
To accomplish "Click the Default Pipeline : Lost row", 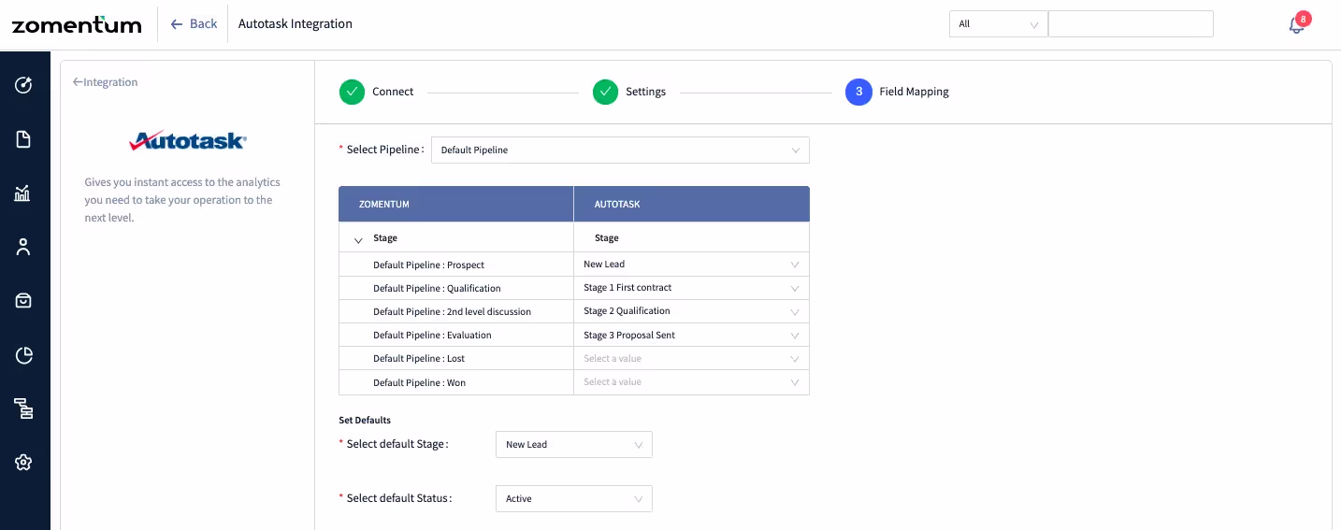I will click(456, 359).
